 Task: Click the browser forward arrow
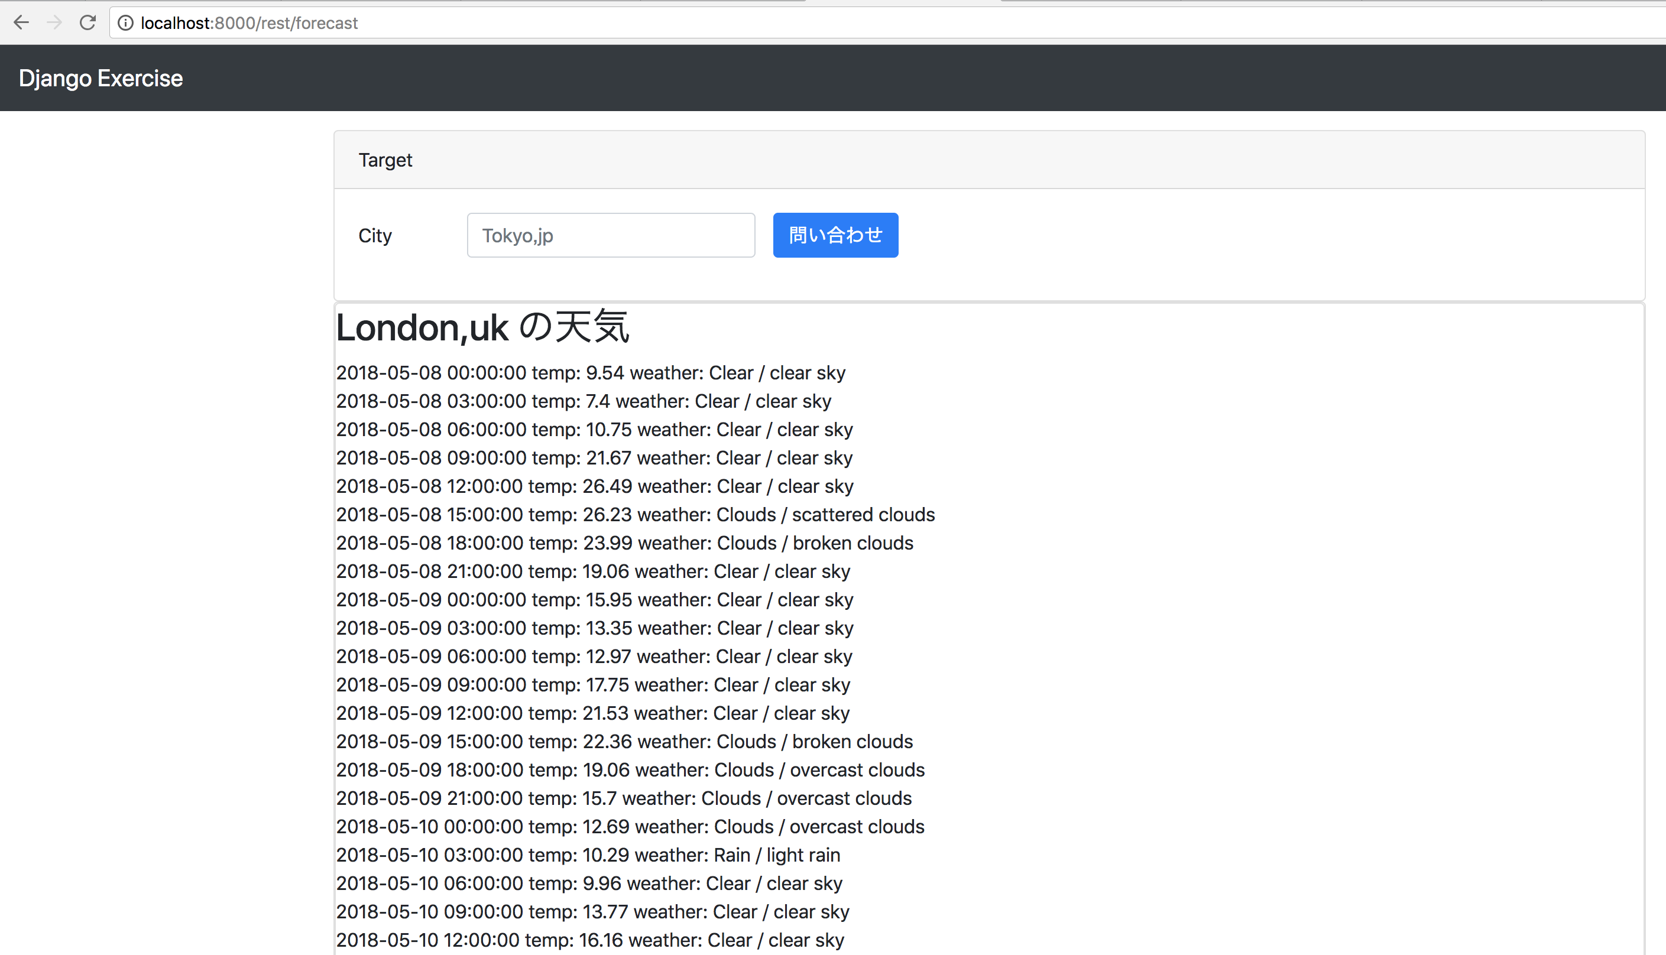(x=54, y=23)
